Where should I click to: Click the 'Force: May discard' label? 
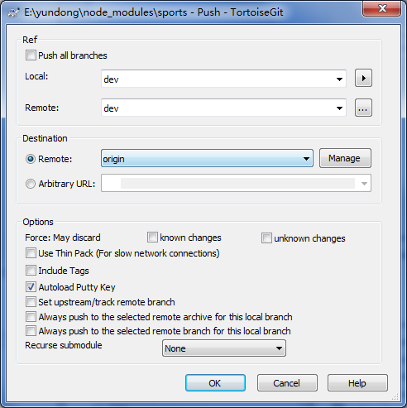pyautogui.click(x=63, y=238)
